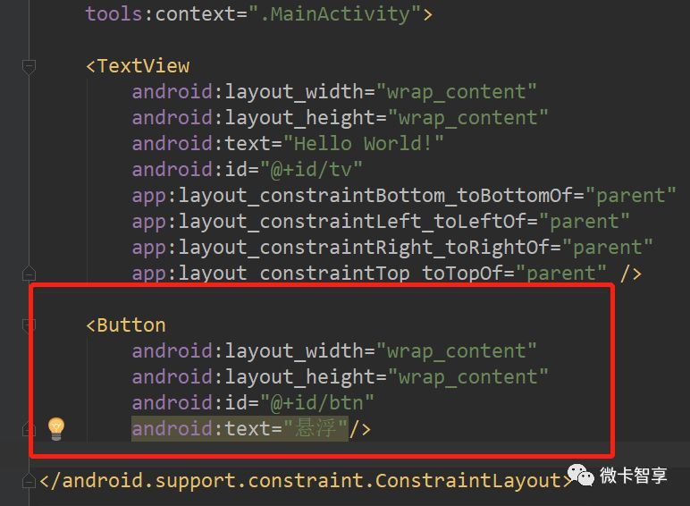Click fold end marker beside TextView closing line
The height and width of the screenshot is (506, 690).
point(29,274)
